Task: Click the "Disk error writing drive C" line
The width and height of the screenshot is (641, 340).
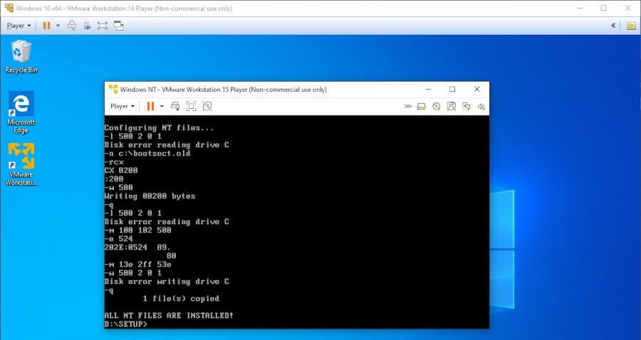Action: point(167,281)
